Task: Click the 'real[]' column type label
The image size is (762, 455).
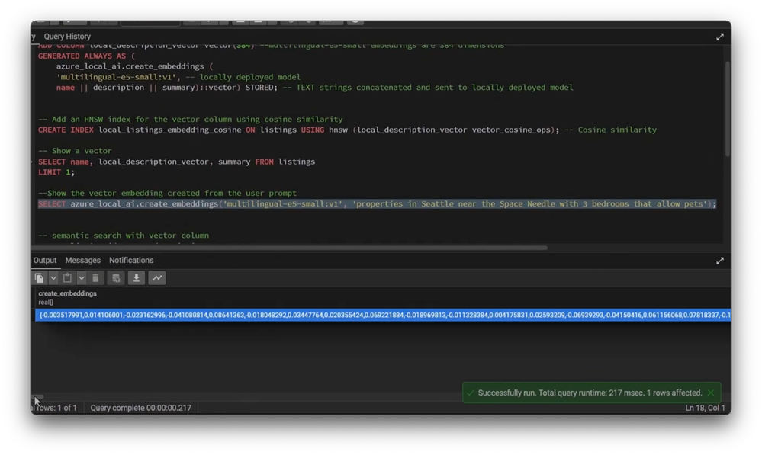Action: (46, 302)
